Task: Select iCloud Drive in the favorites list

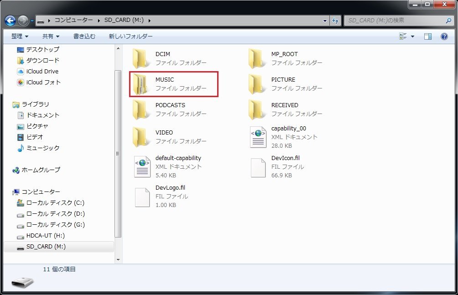Action: [x=42, y=72]
